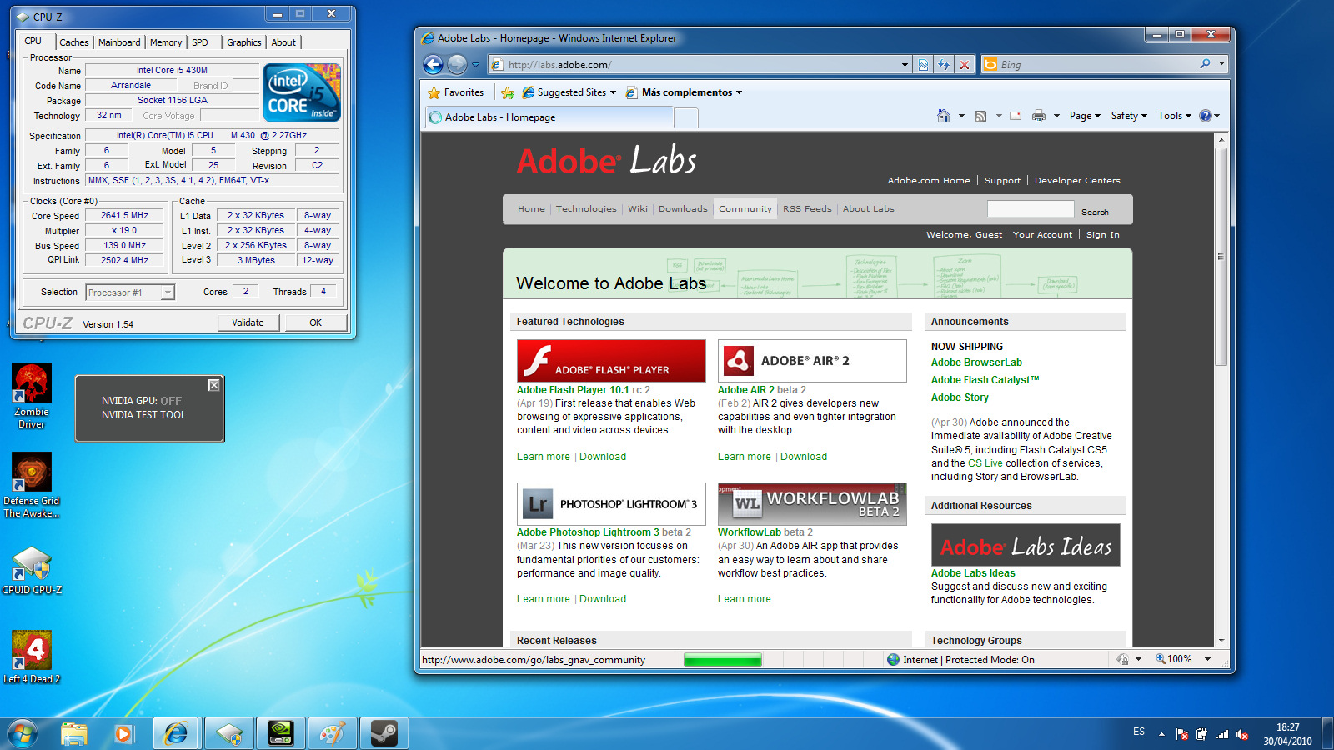Image resolution: width=1334 pixels, height=750 pixels.
Task: Click the RSS feeds toolbar icon
Action: tap(980, 117)
